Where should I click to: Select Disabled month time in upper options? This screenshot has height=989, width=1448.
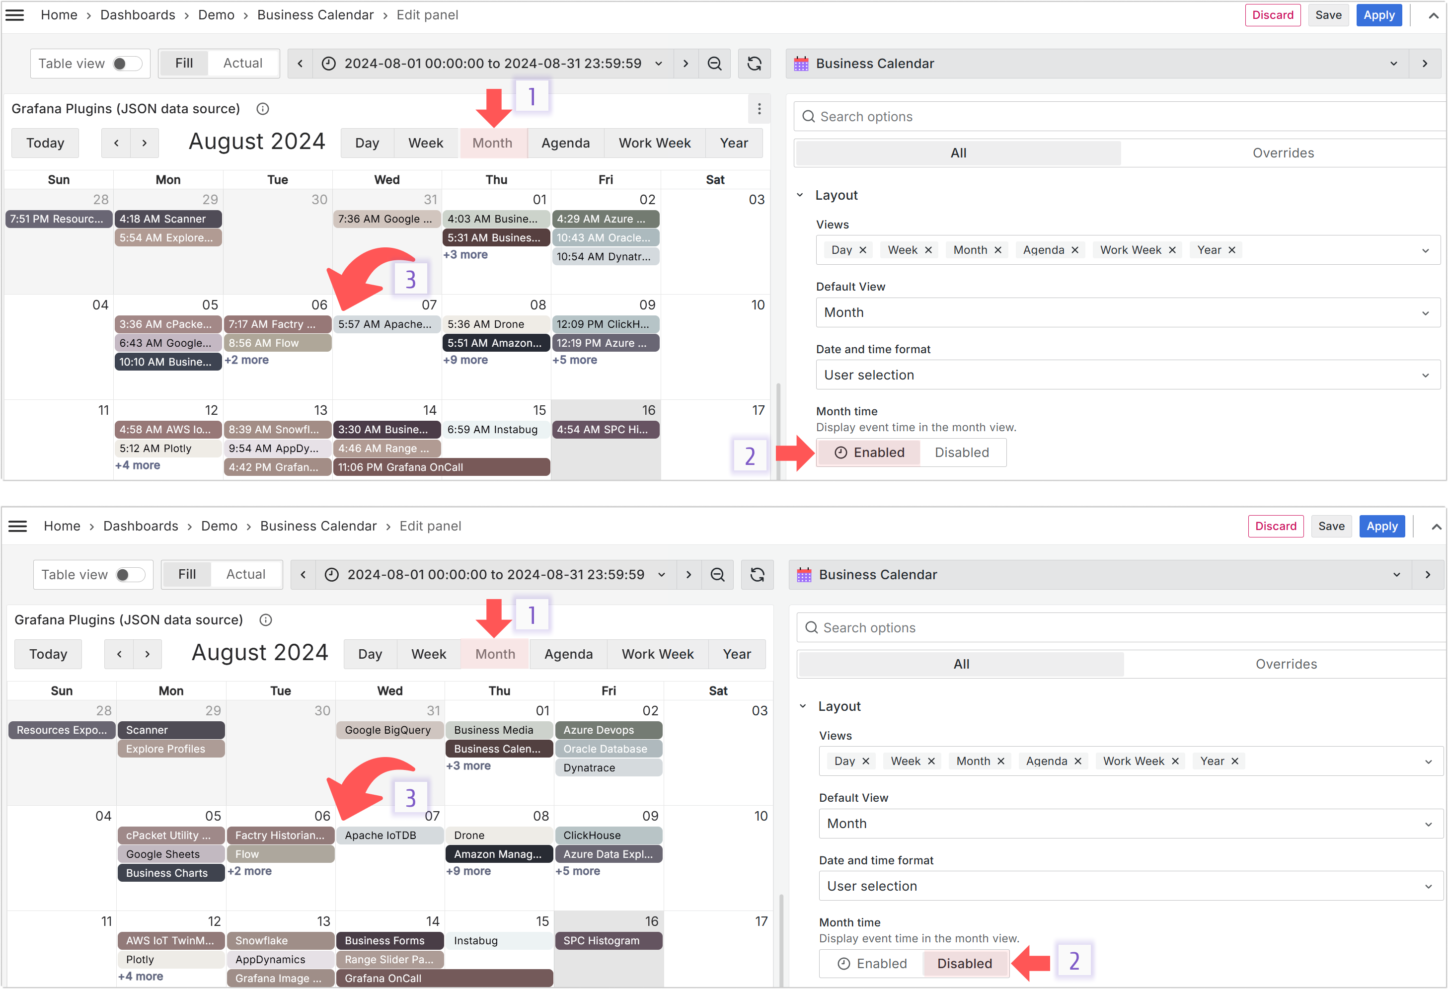961,453
